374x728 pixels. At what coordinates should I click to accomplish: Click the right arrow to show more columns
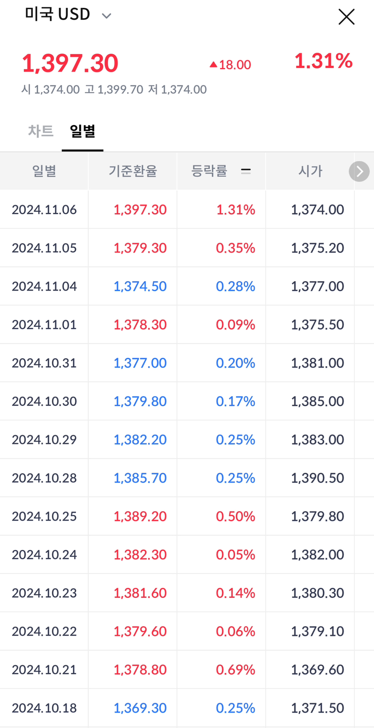[x=359, y=171]
